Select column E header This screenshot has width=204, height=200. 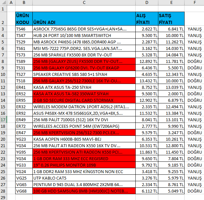(x=171, y=3)
